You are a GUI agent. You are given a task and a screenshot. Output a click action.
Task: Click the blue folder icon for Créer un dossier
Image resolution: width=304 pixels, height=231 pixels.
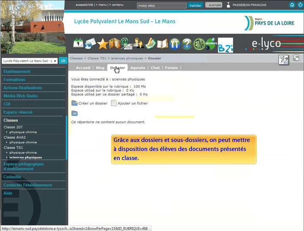tap(74, 103)
